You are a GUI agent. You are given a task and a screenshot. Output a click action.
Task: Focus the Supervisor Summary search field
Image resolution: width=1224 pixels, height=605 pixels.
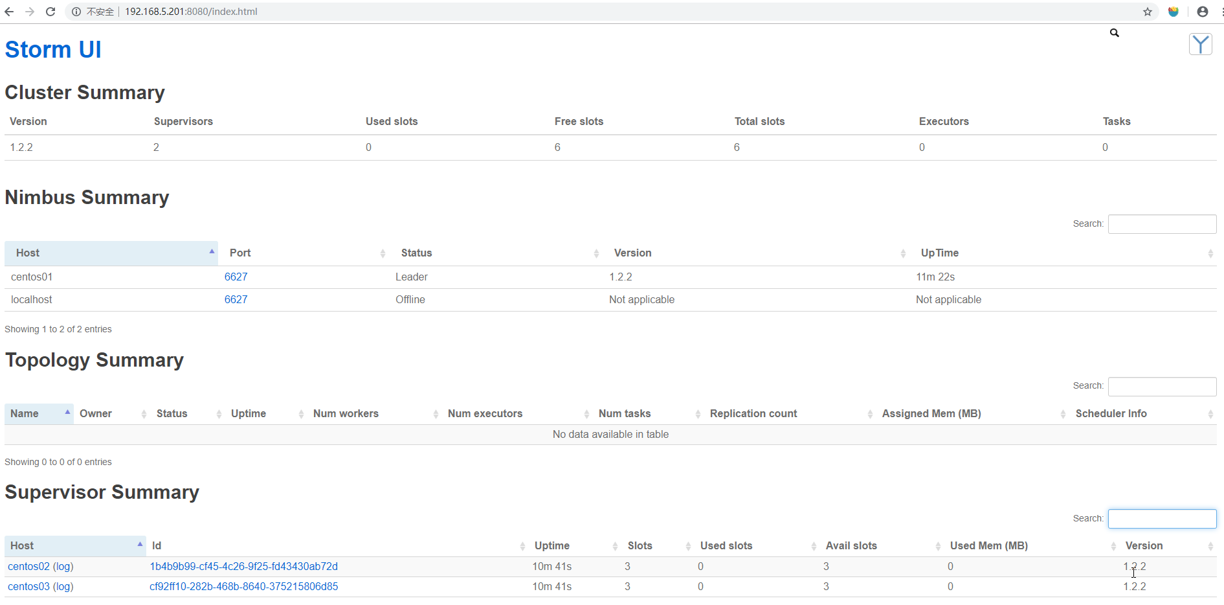tap(1162, 519)
